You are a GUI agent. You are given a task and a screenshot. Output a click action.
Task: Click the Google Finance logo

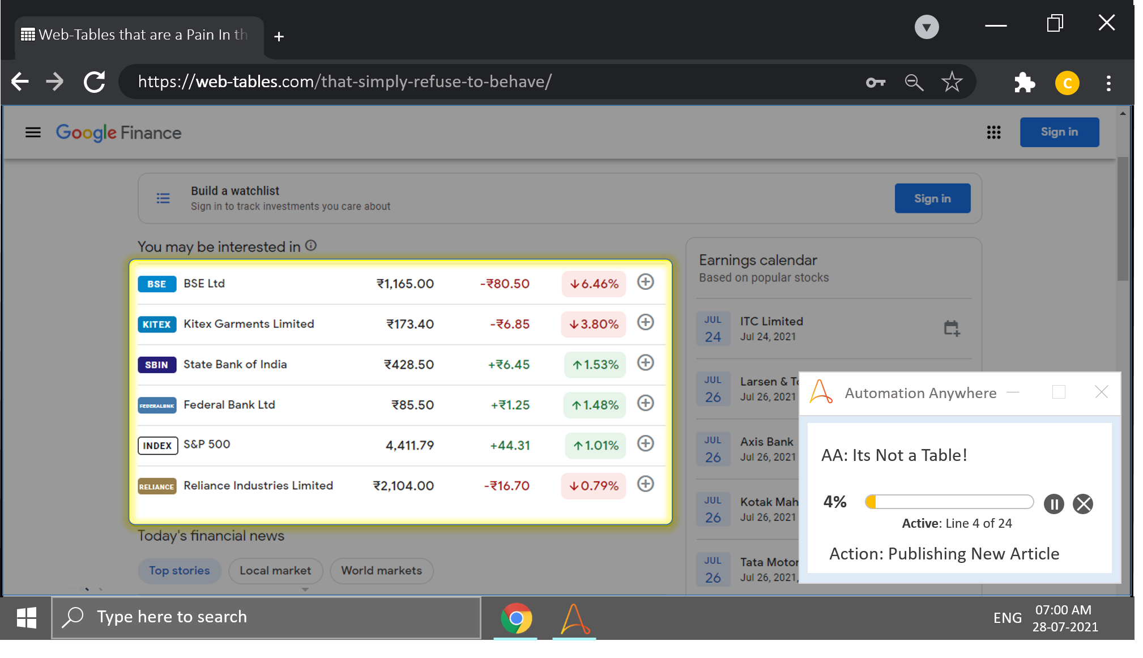point(118,133)
